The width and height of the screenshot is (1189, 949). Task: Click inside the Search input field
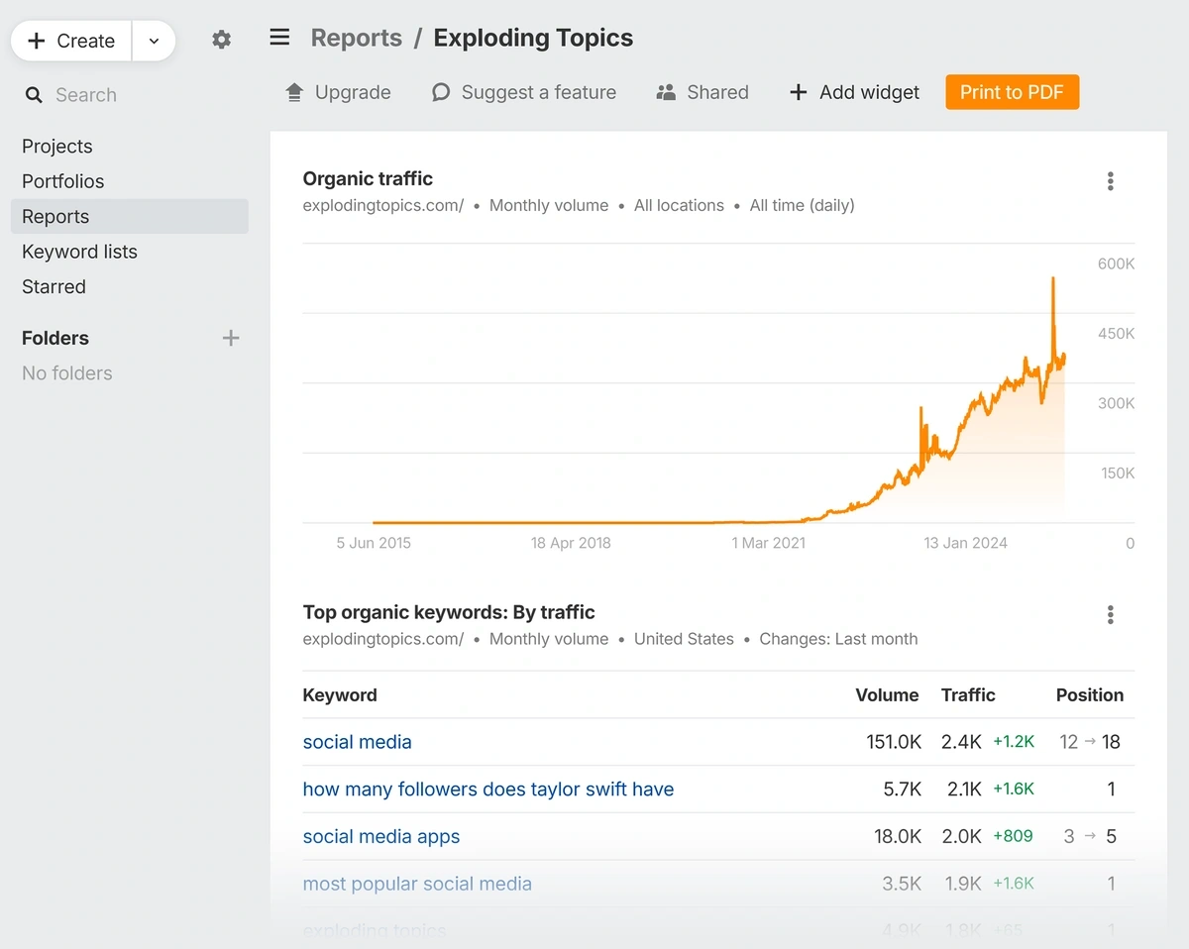[87, 95]
